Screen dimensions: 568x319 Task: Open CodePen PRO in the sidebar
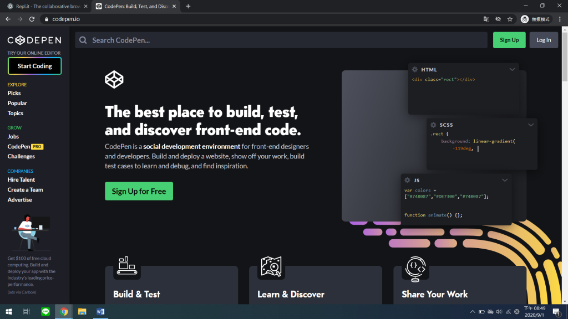pos(26,146)
